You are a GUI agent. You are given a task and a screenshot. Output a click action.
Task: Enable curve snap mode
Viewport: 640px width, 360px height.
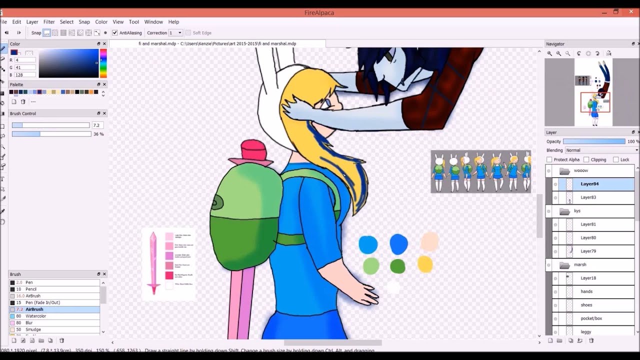[97, 33]
